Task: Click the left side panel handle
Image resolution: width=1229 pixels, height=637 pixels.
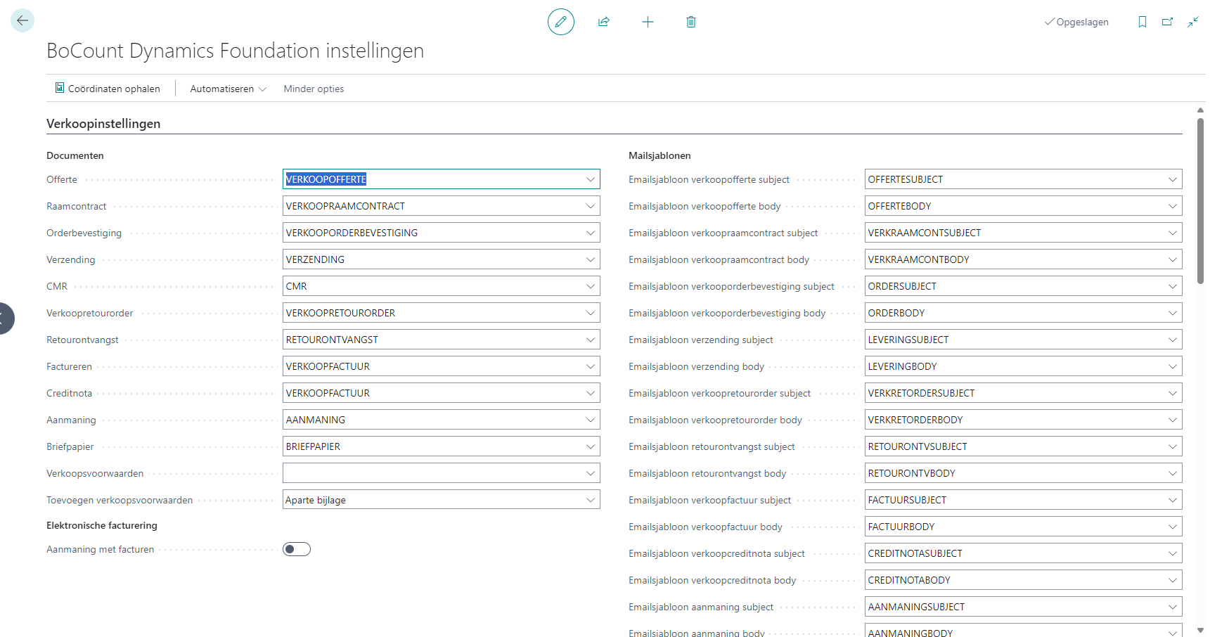Action: 6,318
